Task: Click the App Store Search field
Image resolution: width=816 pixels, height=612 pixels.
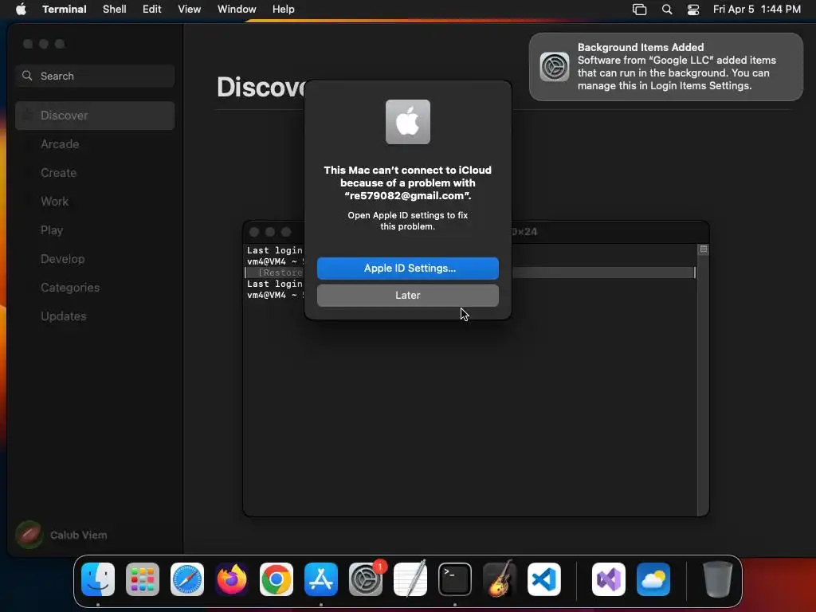Action: 95,76
